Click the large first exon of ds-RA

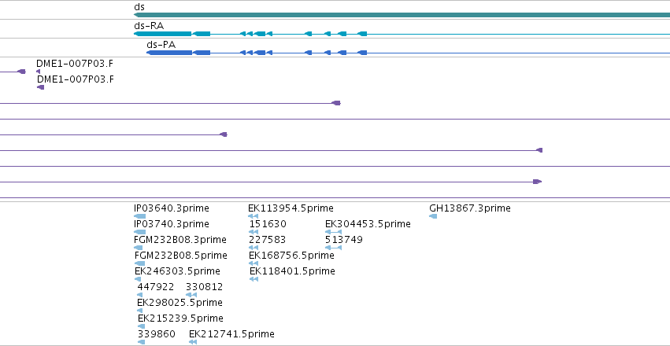click(163, 34)
